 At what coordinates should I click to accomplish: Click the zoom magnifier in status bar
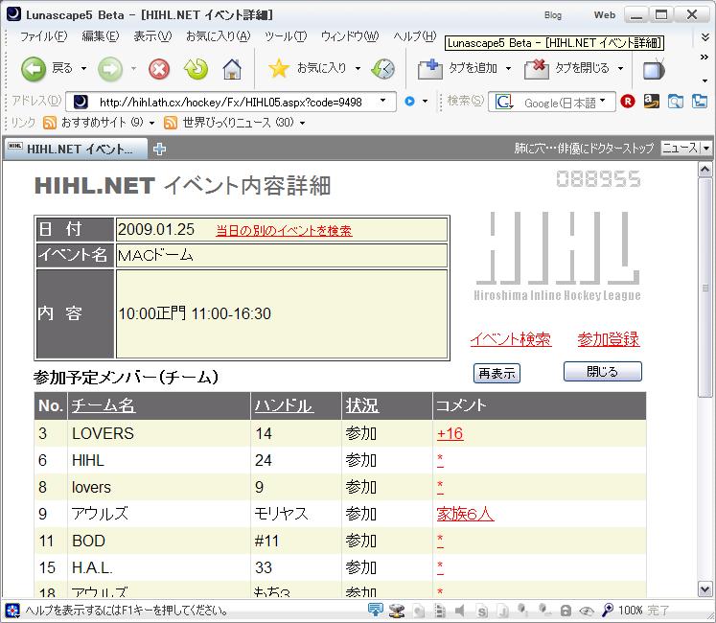click(607, 610)
